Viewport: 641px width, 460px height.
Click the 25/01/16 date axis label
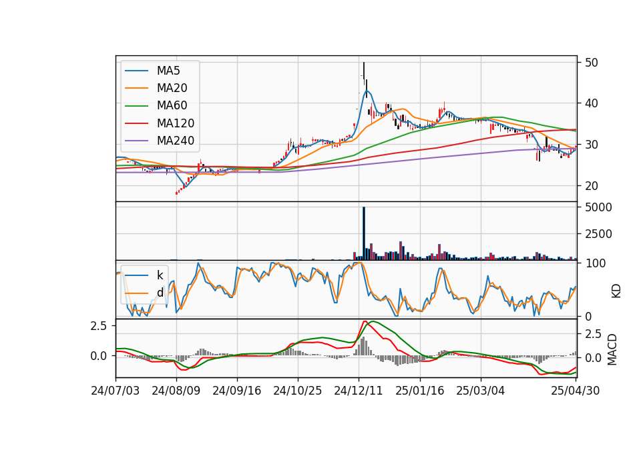coord(419,391)
